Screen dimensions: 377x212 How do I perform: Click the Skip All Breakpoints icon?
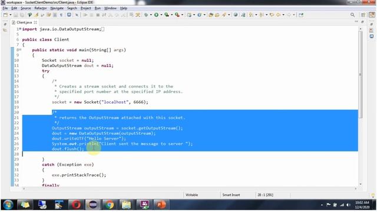(77, 15)
